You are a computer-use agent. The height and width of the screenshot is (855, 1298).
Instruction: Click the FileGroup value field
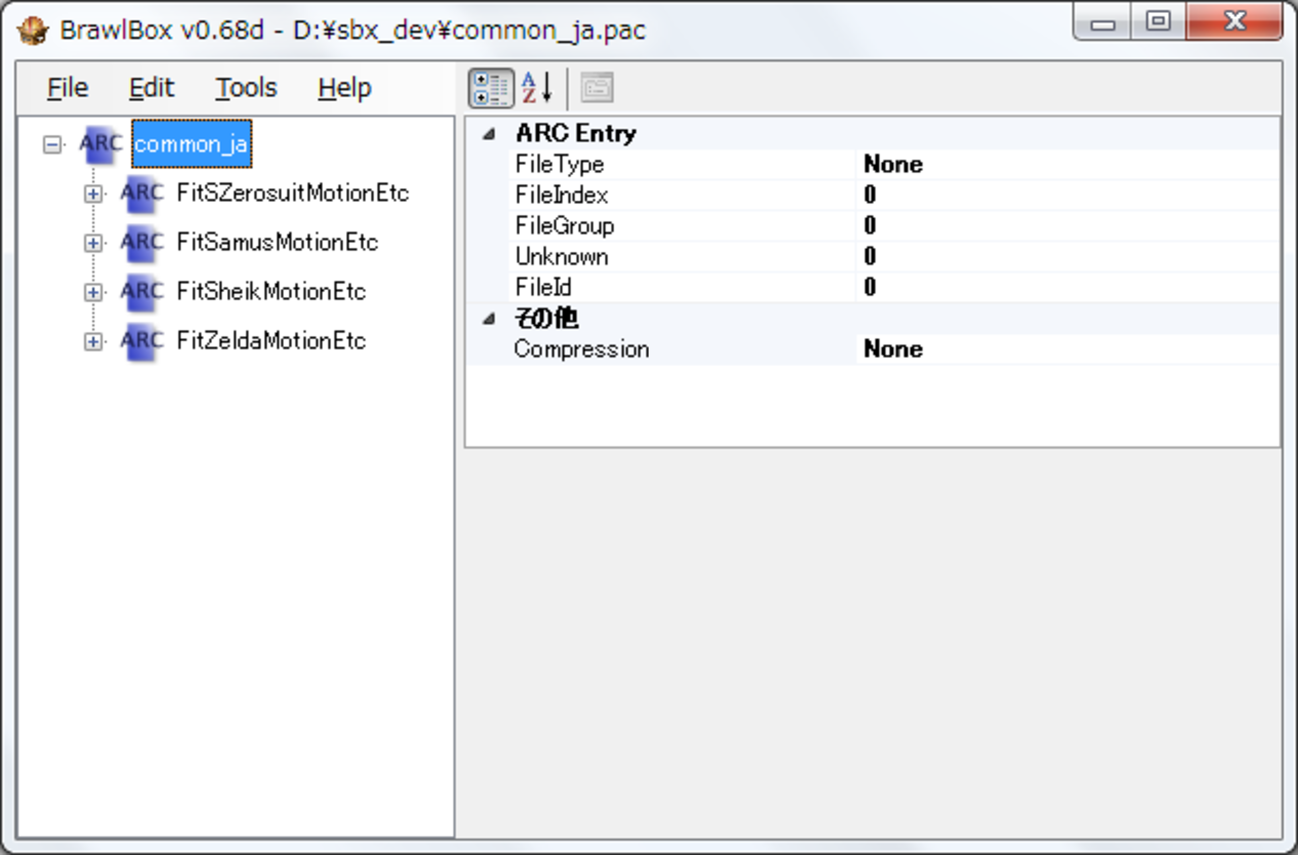(x=1067, y=226)
